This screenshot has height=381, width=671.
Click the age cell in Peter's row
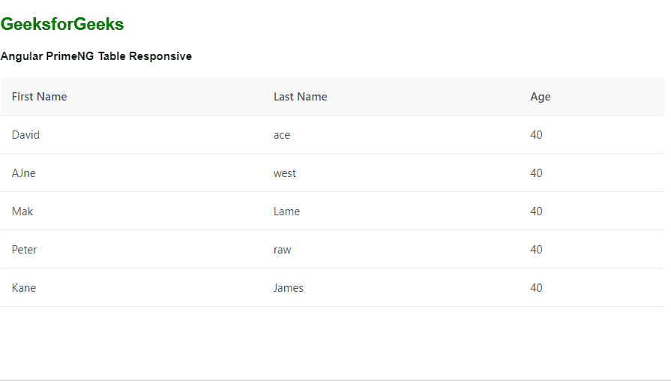(536, 250)
